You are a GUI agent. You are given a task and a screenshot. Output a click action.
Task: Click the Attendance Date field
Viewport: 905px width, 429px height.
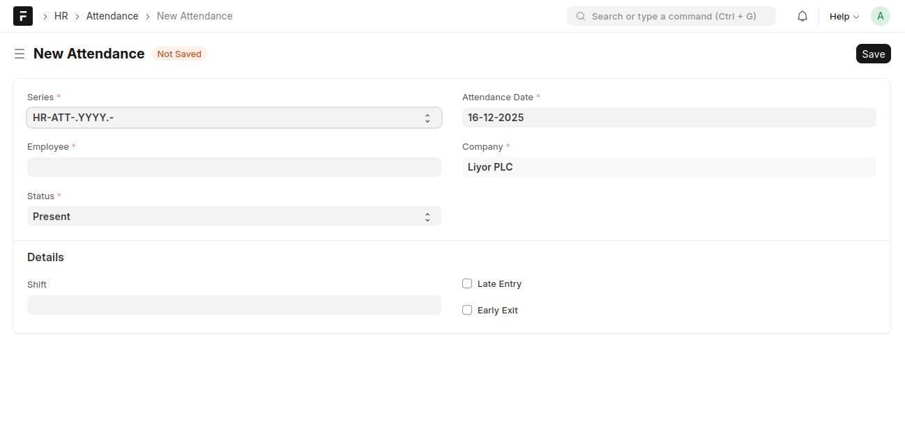pos(669,118)
